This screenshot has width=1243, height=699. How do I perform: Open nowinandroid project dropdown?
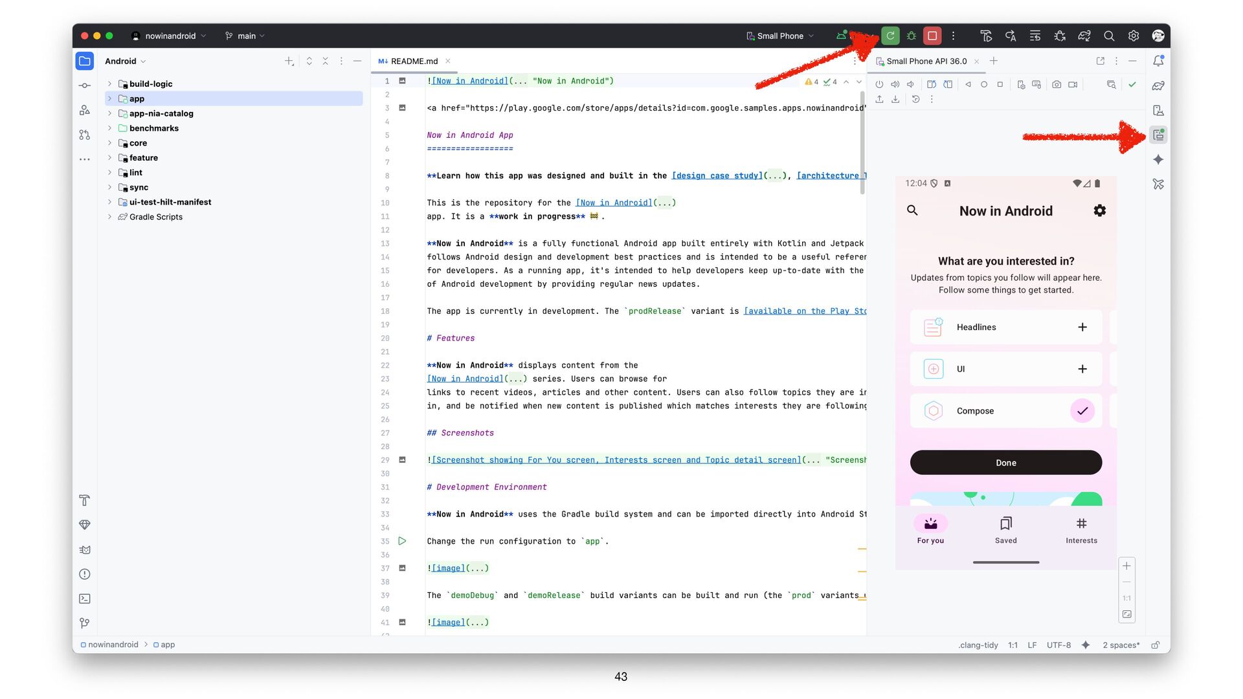(169, 36)
